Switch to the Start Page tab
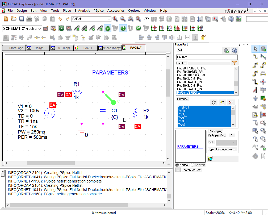This screenshot has height=216, width=268. (14, 48)
